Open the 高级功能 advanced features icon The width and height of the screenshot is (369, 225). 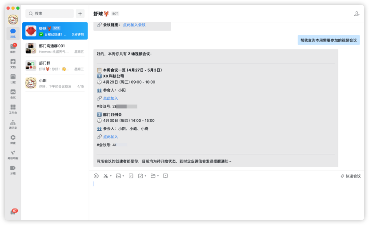coord(13,155)
